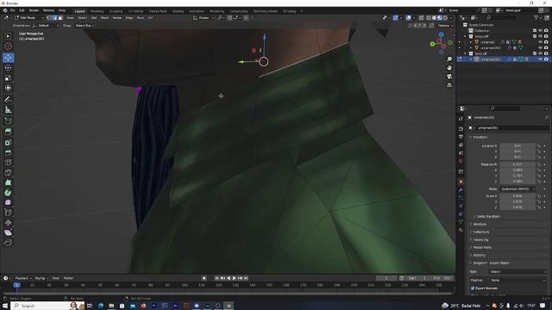Image resolution: width=552 pixels, height=310 pixels.
Task: Select the Scale tool in the left toolbar
Action: click(x=8, y=77)
